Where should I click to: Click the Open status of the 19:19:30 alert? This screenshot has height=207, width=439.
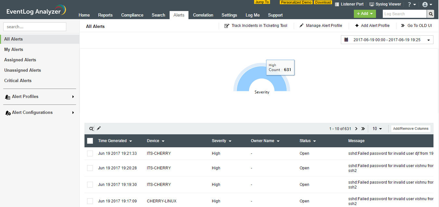coord(304,185)
